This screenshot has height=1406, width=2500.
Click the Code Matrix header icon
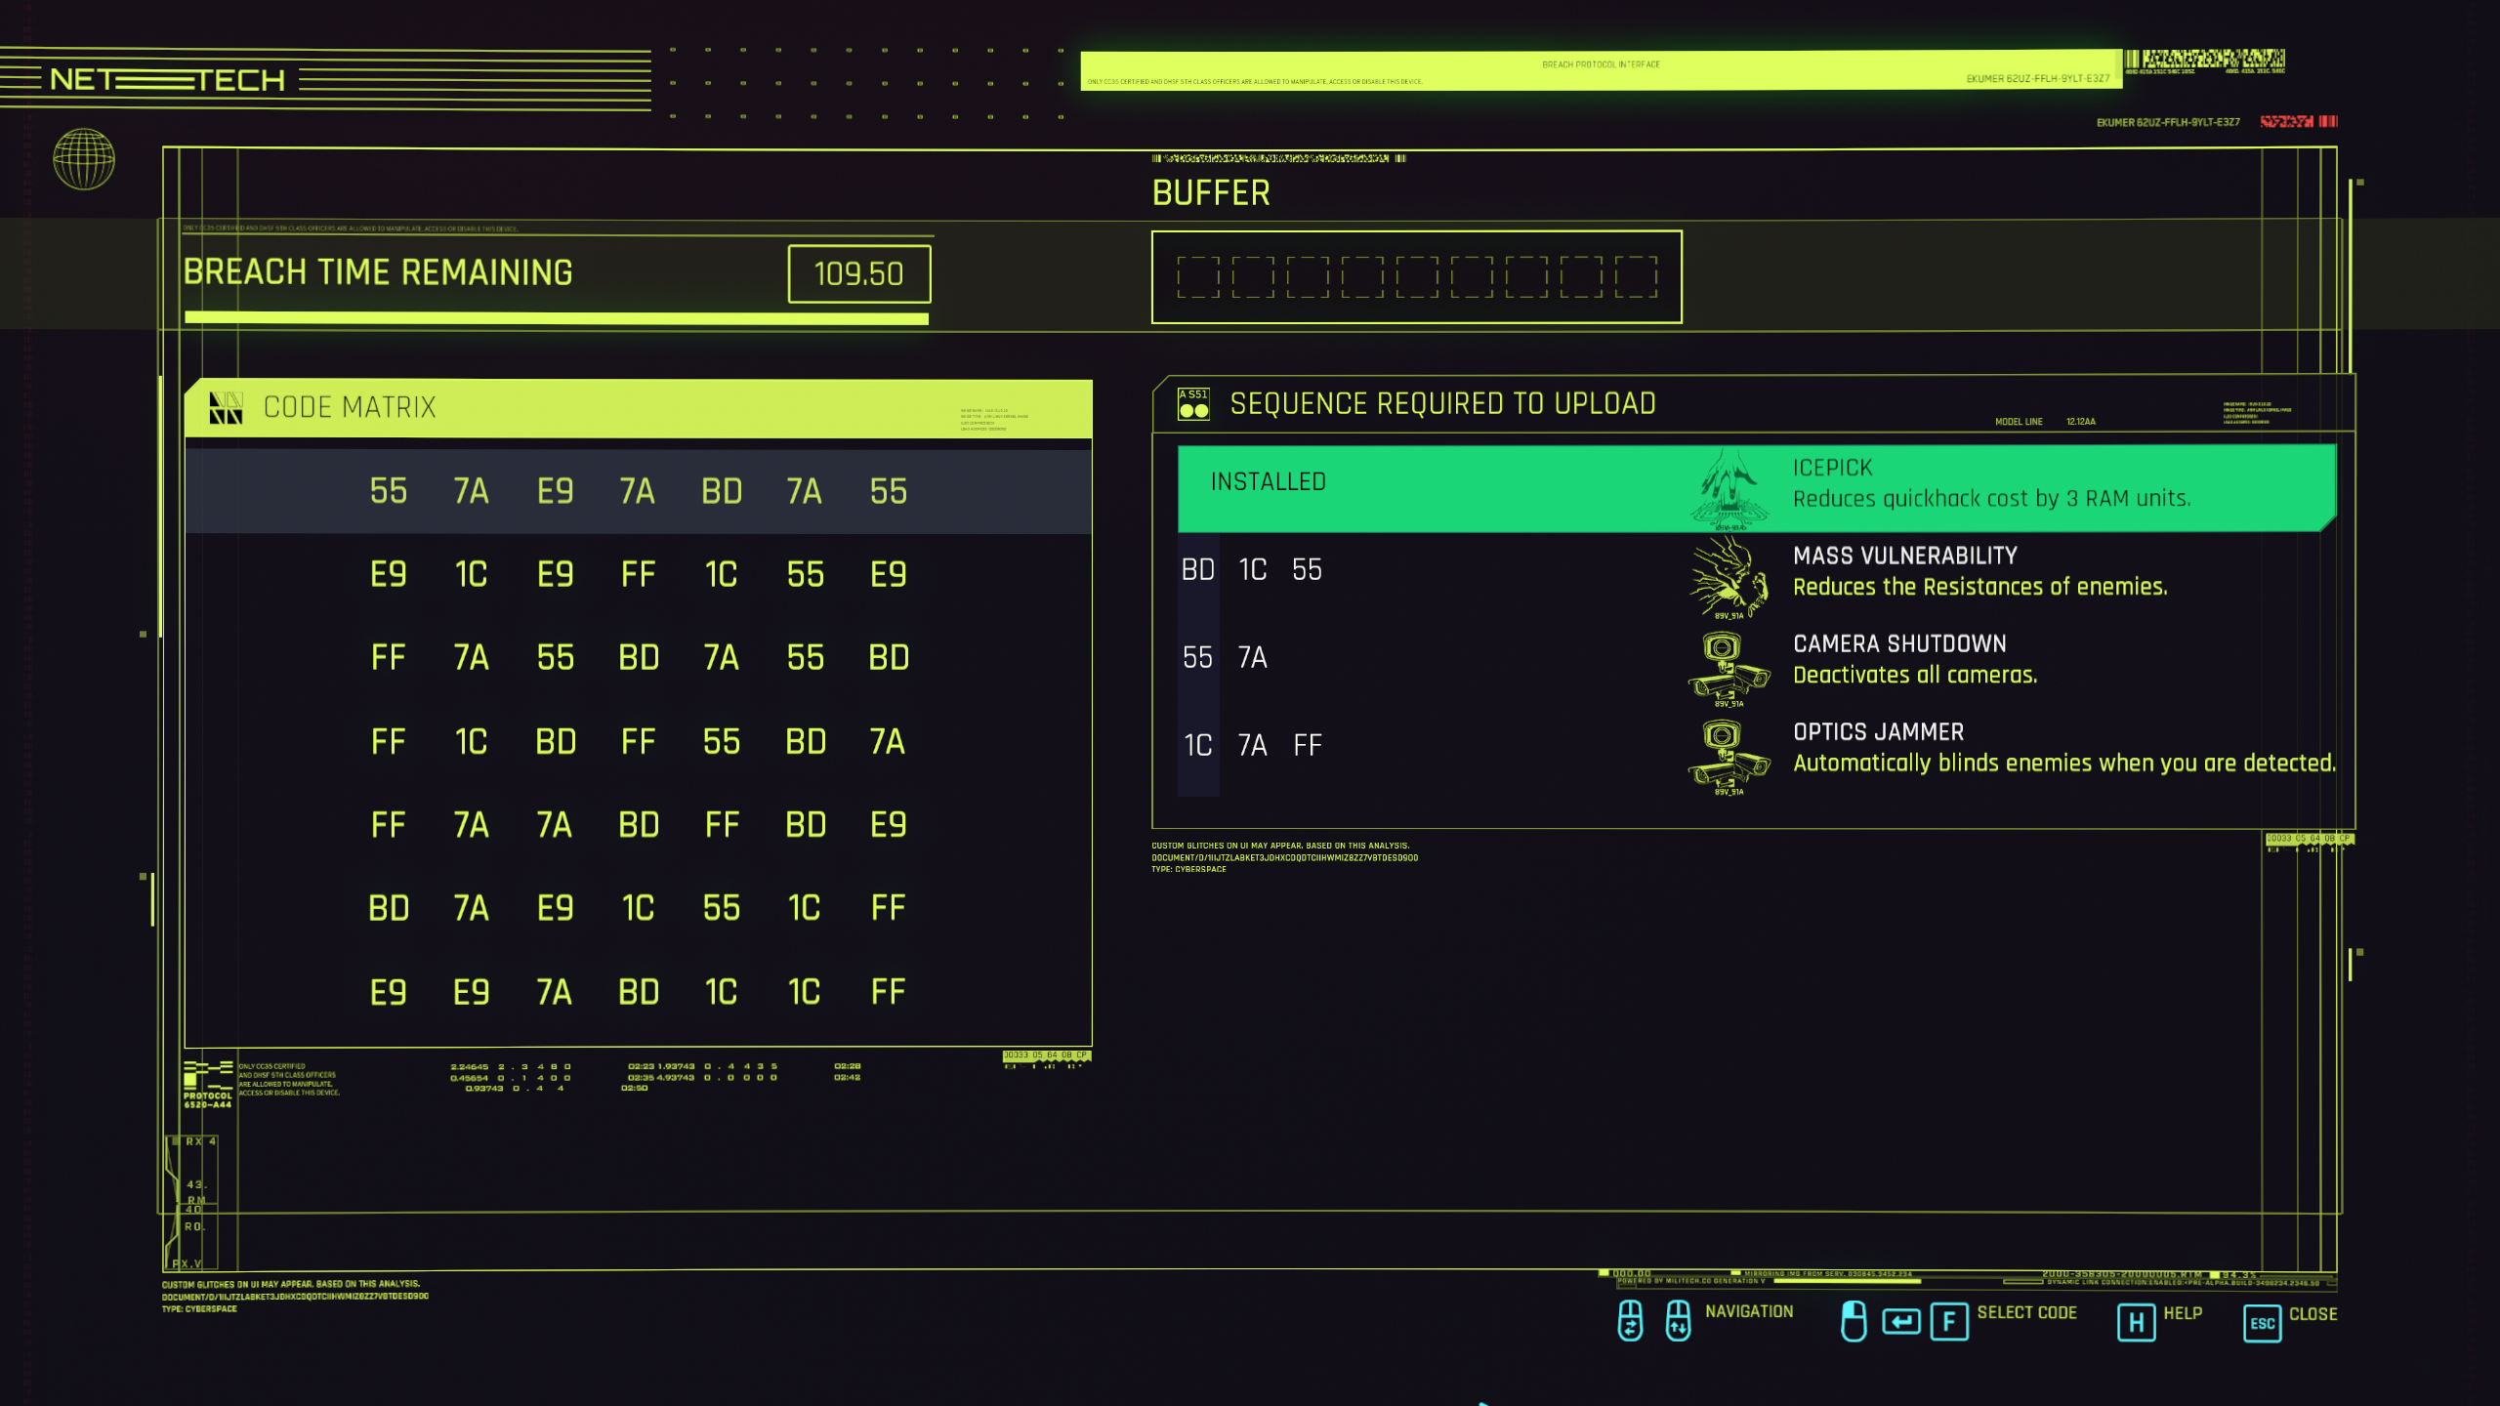(x=226, y=407)
